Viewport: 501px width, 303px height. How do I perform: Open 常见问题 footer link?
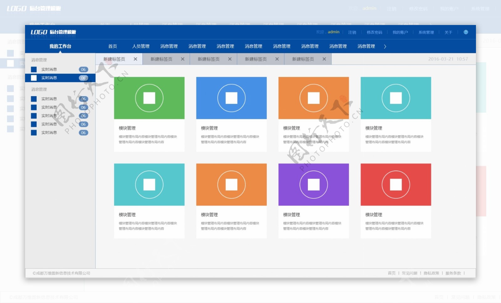coord(410,273)
